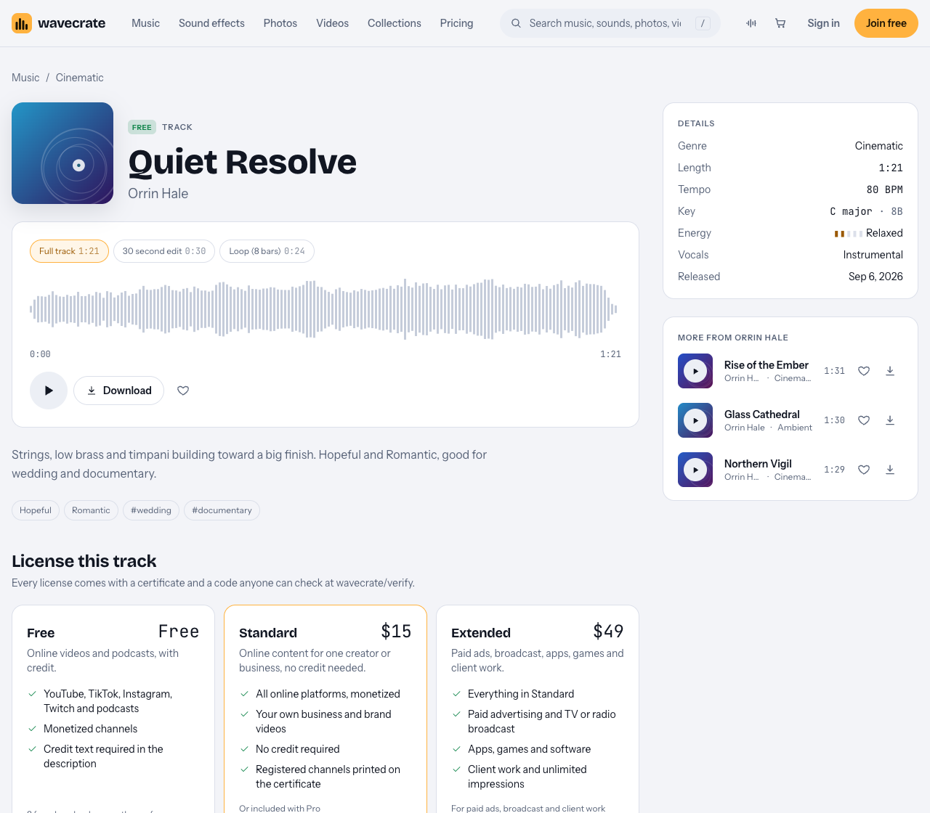Play Rise of the Ember
The image size is (930, 813).
(695, 371)
